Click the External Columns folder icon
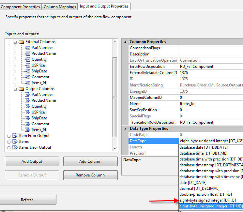This screenshot has height=212, width=243. (22, 42)
